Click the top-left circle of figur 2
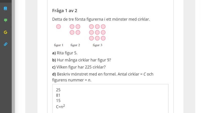The width and height of the screenshot is (201, 113). [x=72, y=27]
